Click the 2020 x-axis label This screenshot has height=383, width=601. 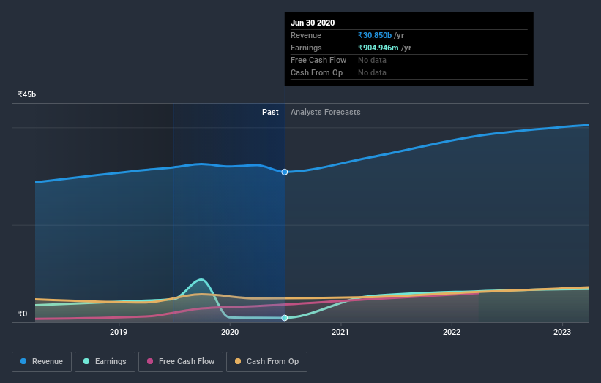230,332
